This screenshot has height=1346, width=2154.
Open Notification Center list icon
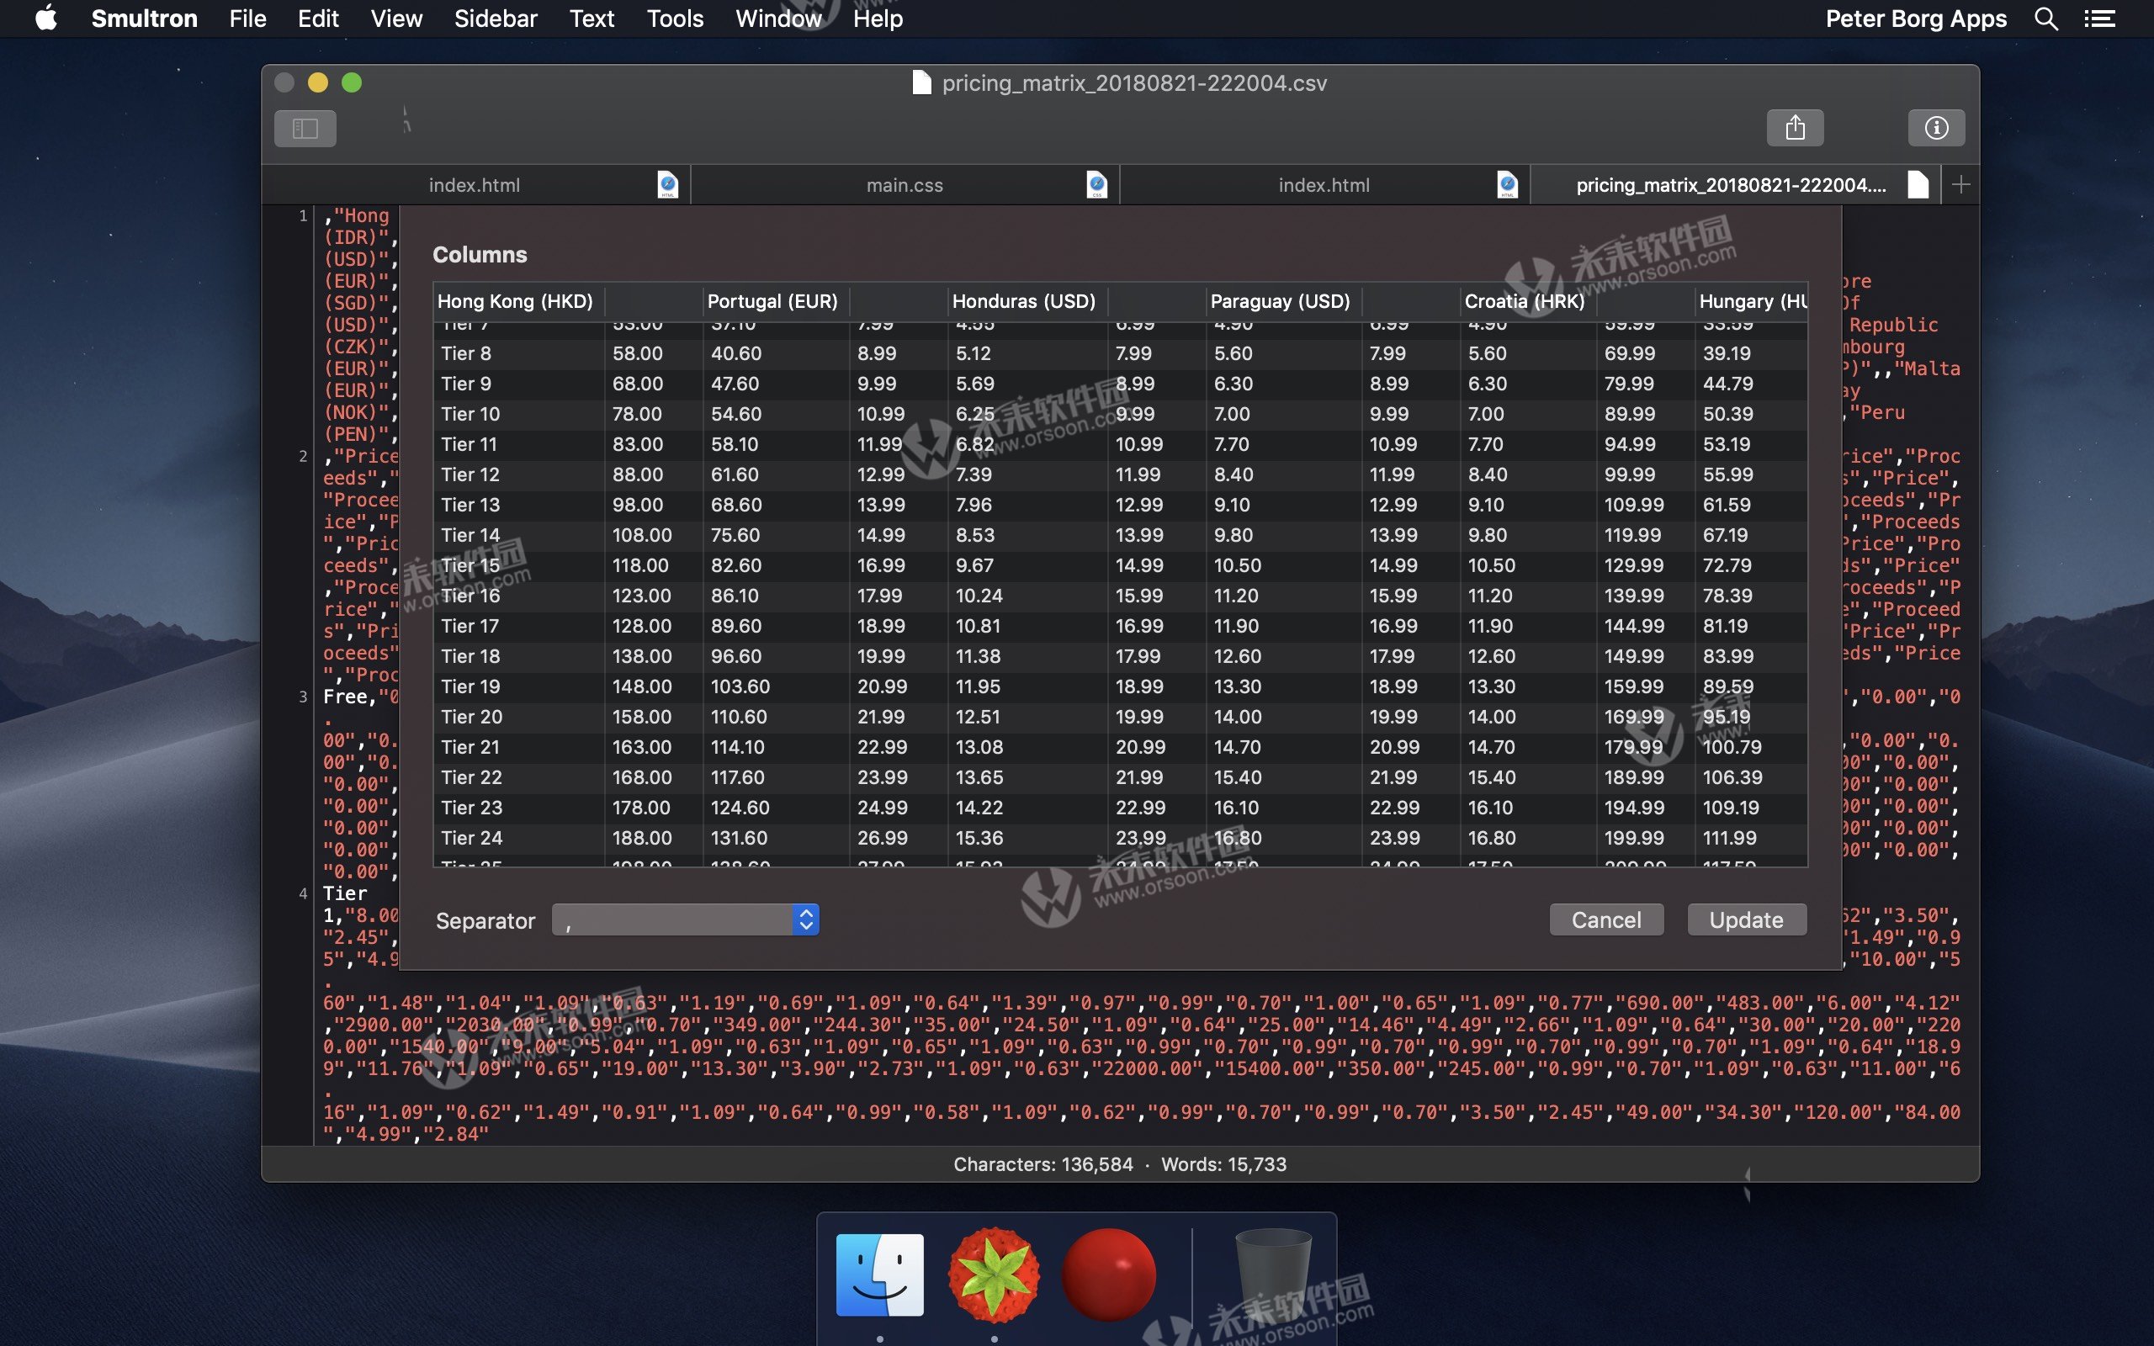click(x=2098, y=19)
